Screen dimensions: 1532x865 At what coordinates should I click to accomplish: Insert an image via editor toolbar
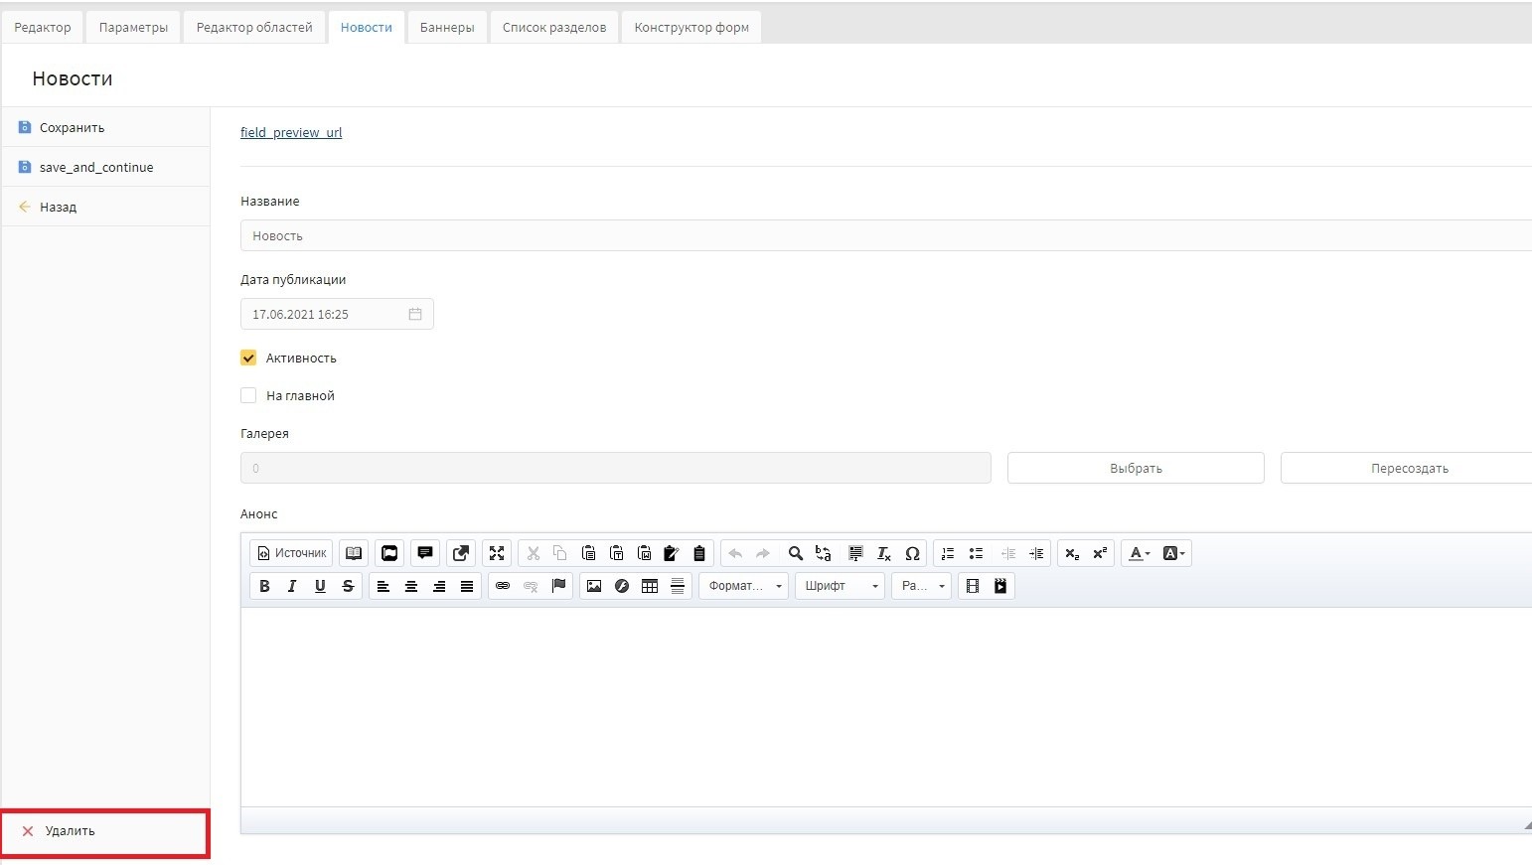point(594,586)
